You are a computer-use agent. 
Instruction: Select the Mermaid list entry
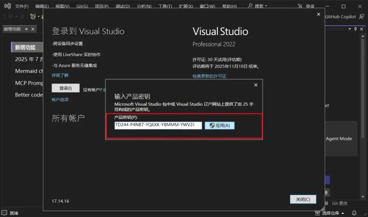[x=29, y=71]
